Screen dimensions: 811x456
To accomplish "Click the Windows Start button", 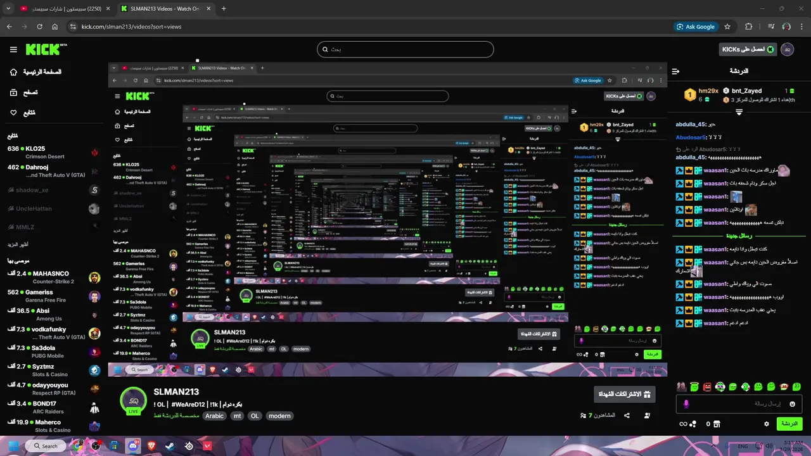I will [x=13, y=446].
